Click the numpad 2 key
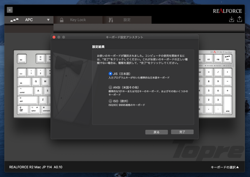This screenshot has width=250, height=177. (209, 100)
